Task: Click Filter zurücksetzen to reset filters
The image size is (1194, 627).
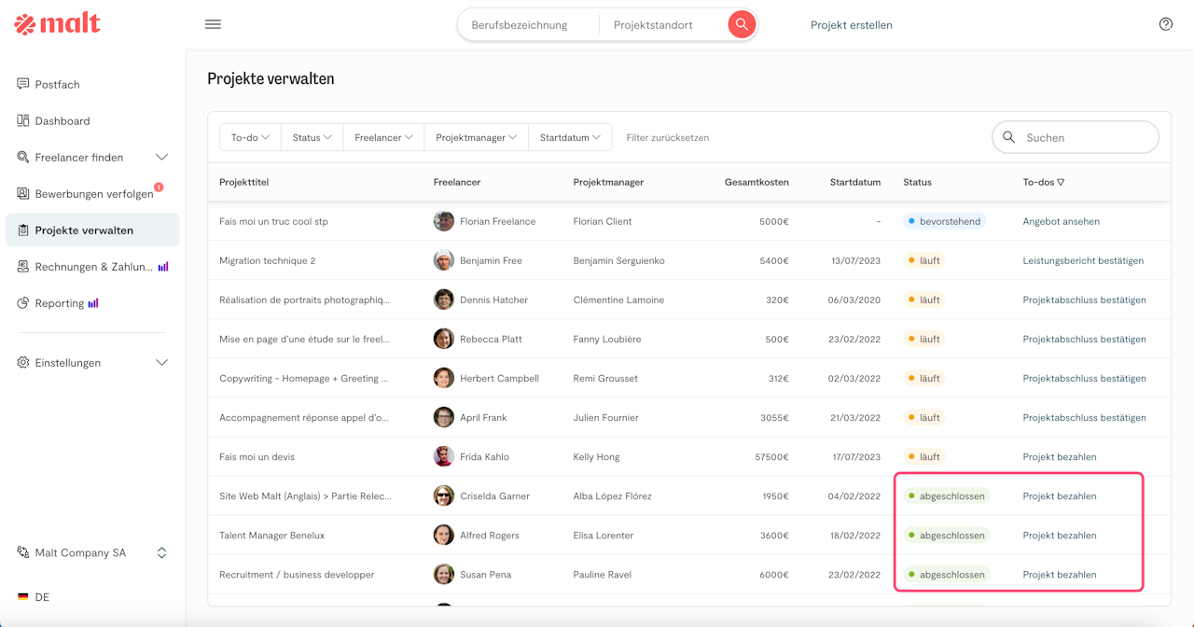Action: point(667,138)
